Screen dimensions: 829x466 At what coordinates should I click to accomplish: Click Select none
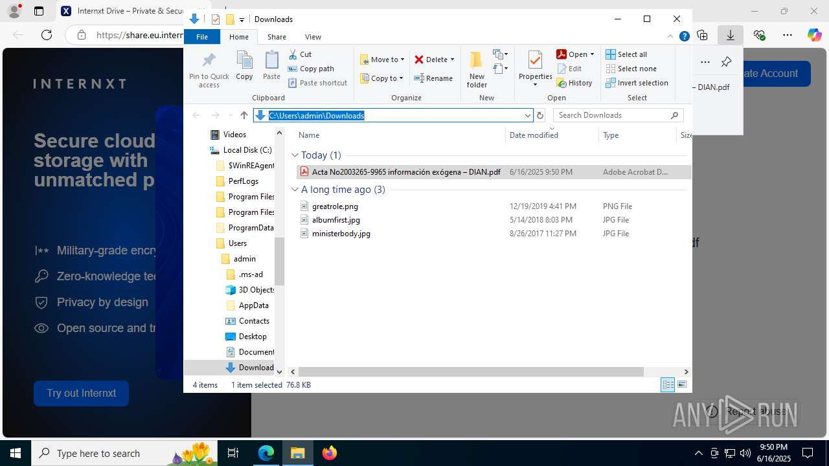click(x=631, y=69)
